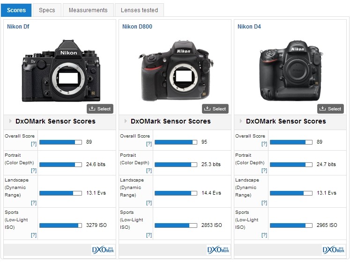Image resolution: width=350 pixels, height=262 pixels.
Task: Open the Nikon D800 title link
Action: tap(137, 27)
